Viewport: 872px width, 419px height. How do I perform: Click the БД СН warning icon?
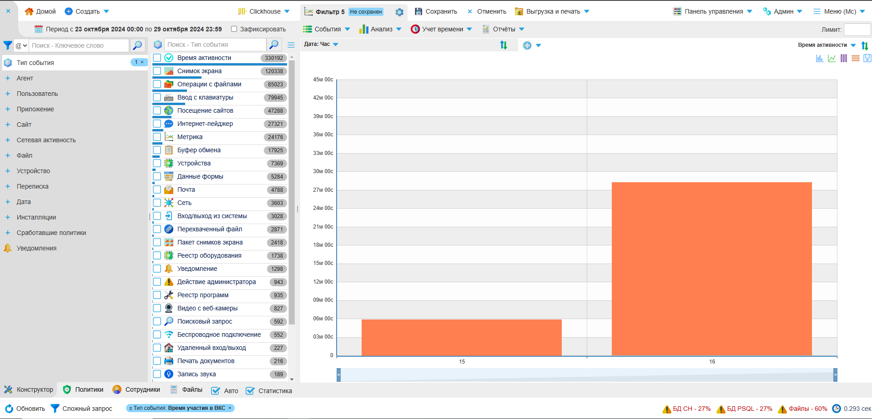(667, 409)
